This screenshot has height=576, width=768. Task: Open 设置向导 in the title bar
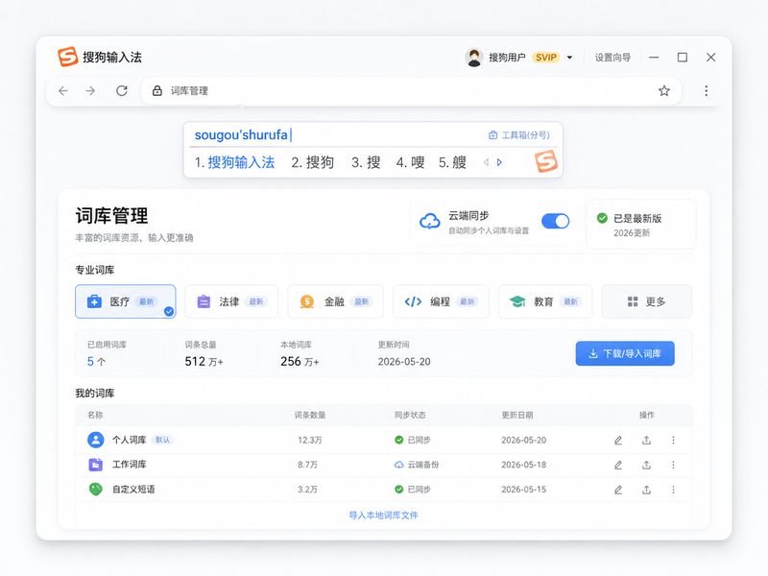click(x=612, y=58)
